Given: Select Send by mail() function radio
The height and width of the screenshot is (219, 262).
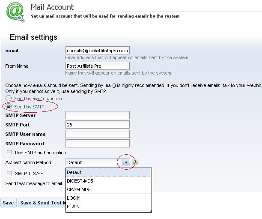Looking at the screenshot, I should click(x=9, y=98).
